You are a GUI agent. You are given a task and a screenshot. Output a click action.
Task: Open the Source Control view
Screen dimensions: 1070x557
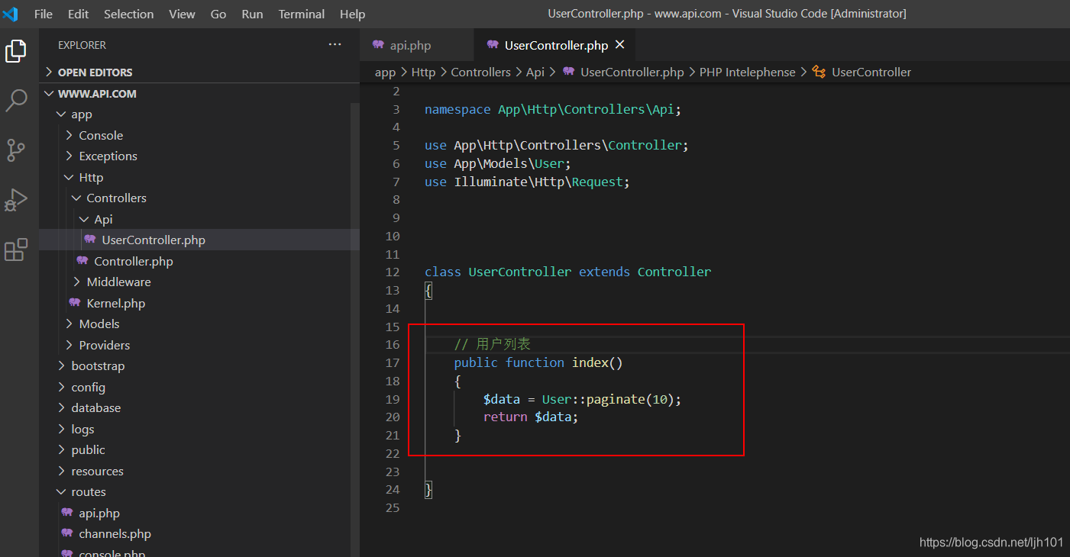click(16, 150)
